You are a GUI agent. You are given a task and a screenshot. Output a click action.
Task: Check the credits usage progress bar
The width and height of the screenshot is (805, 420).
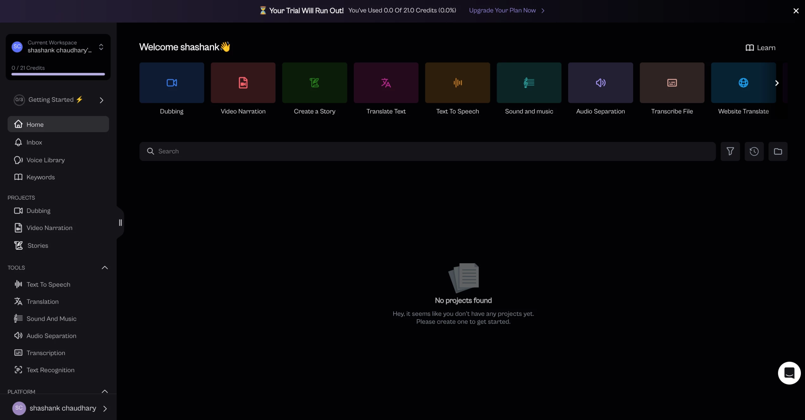58,74
